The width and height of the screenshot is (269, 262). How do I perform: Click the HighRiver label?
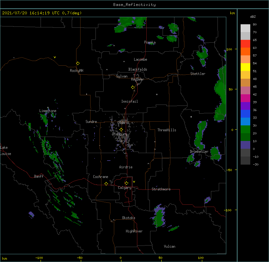[134, 231]
